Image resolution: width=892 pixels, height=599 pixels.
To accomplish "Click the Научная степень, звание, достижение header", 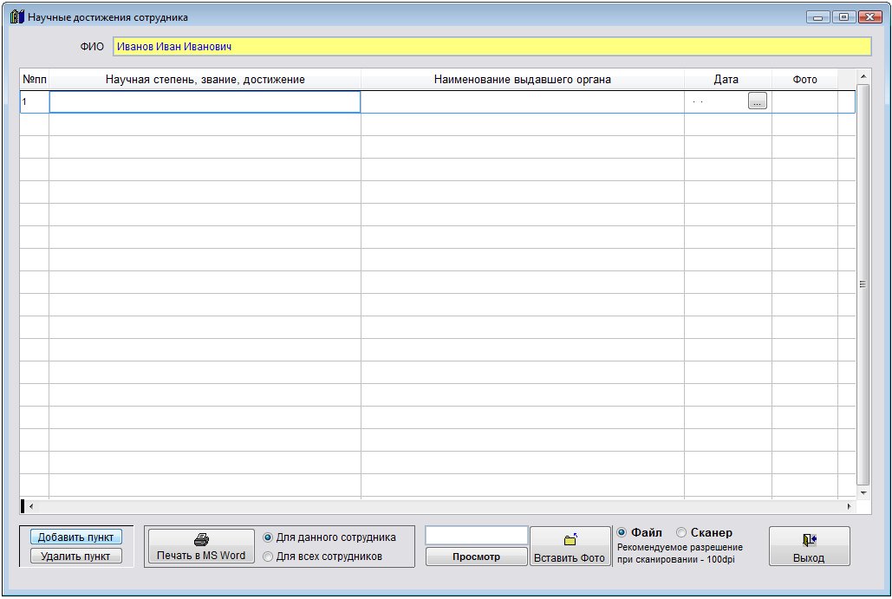I will 205,80.
